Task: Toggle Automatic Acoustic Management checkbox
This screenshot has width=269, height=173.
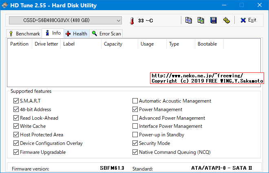Action: (x=135, y=101)
